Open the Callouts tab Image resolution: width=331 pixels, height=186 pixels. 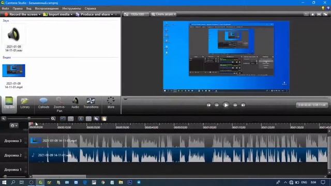coord(43,103)
